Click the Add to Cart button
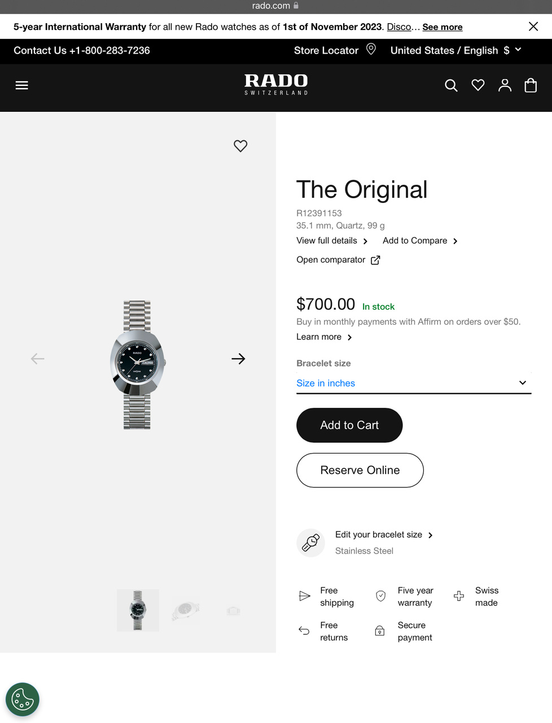The width and height of the screenshot is (552, 723). pos(349,425)
